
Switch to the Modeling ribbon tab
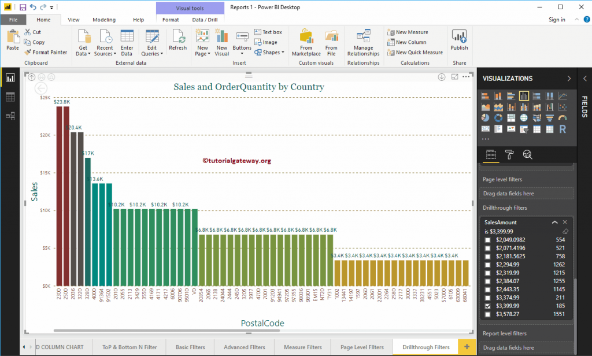coord(104,19)
